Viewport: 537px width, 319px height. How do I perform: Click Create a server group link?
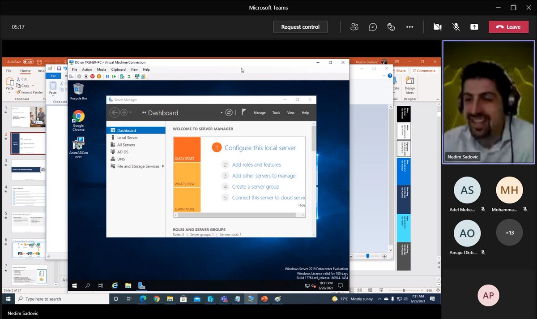click(x=256, y=187)
